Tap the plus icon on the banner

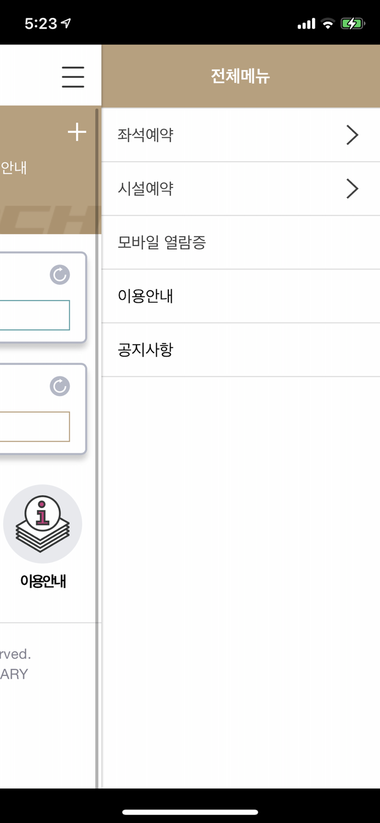pyautogui.click(x=77, y=132)
